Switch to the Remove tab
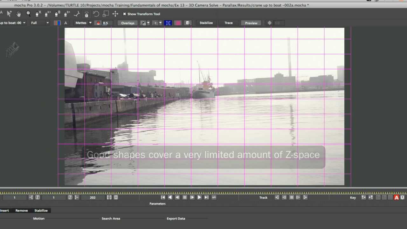This screenshot has height=229, width=407. 22,211
